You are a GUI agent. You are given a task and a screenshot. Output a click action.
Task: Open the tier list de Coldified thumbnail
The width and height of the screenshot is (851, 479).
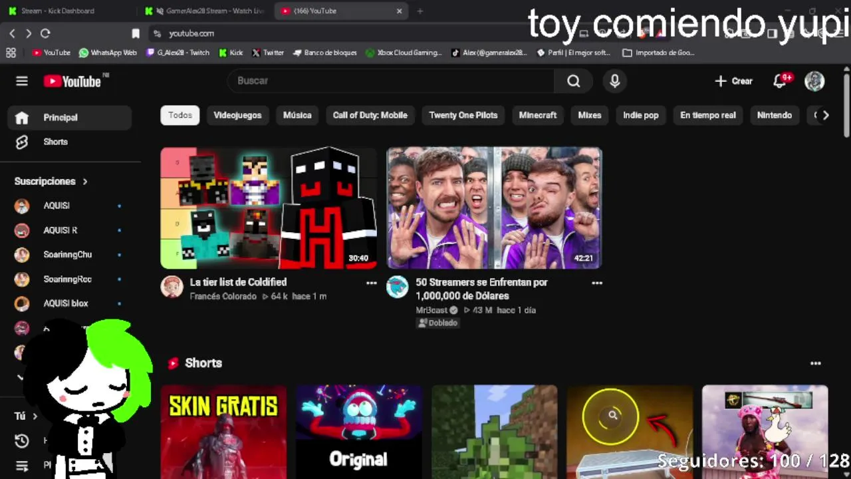point(269,208)
